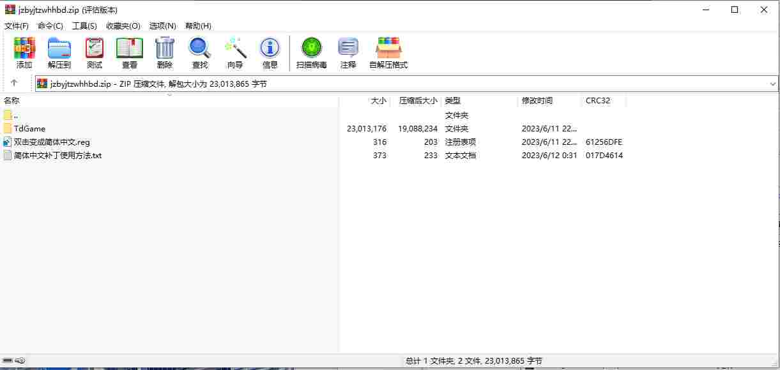The height and width of the screenshot is (370, 780).
Task: Open the 查看 (View) toolbar icon
Action: coord(130,48)
